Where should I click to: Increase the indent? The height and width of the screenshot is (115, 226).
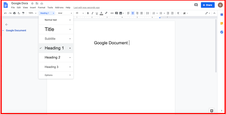(172, 13)
